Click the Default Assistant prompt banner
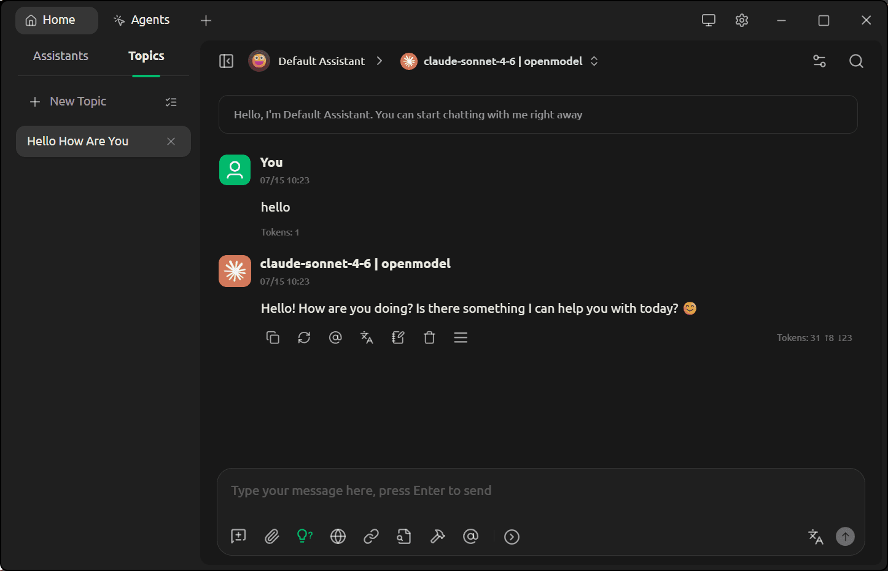 [x=538, y=115]
